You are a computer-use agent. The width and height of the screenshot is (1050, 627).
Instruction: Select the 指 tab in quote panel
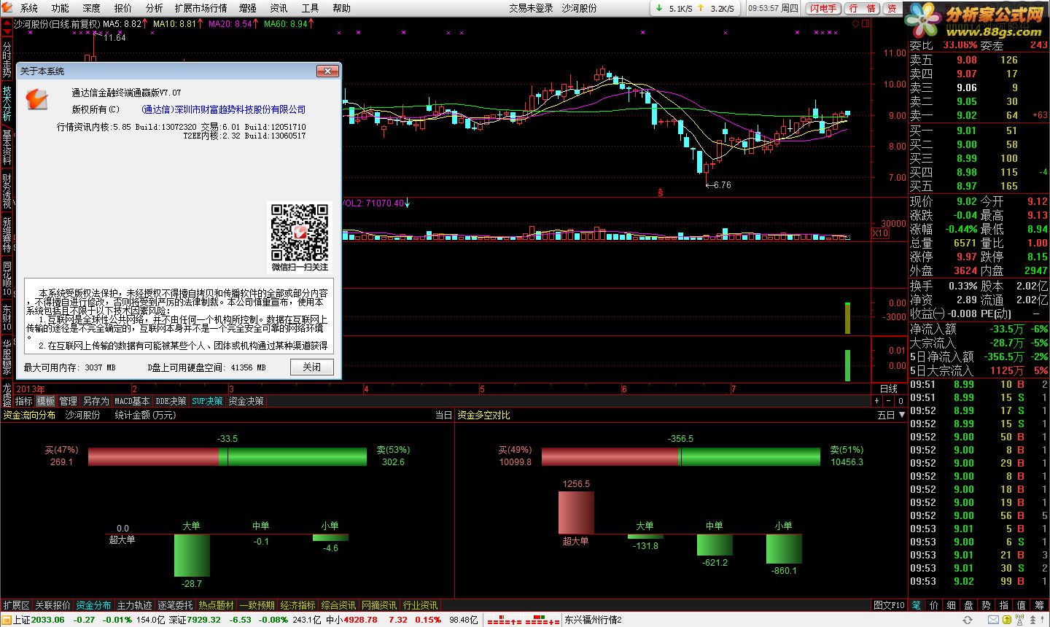[1004, 605]
